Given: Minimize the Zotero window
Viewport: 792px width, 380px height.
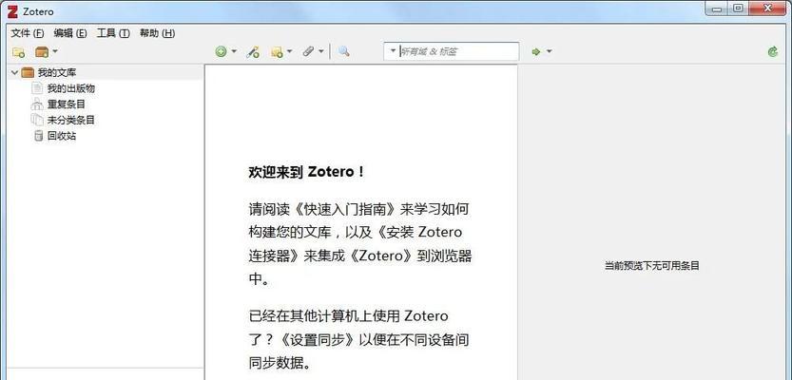Looking at the screenshot, I should (x=717, y=8).
